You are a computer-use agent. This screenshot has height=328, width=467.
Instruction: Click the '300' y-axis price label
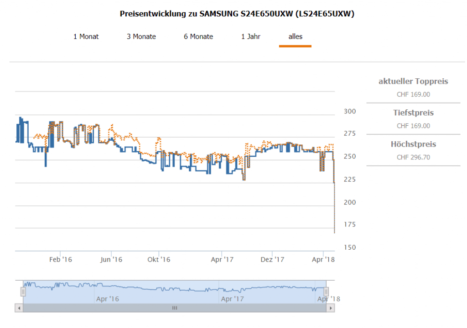pos(349,111)
